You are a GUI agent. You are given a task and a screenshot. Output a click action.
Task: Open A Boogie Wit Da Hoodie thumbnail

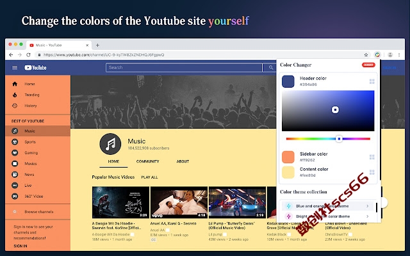[x=120, y=202]
